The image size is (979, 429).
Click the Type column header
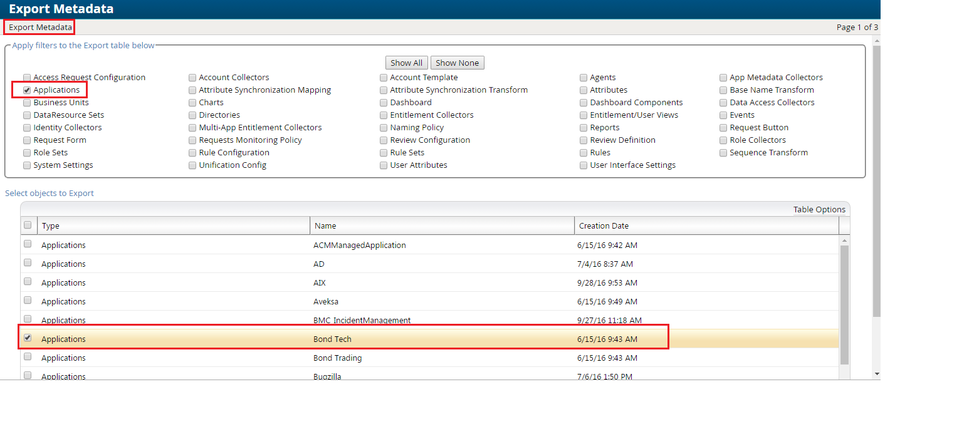coord(51,225)
